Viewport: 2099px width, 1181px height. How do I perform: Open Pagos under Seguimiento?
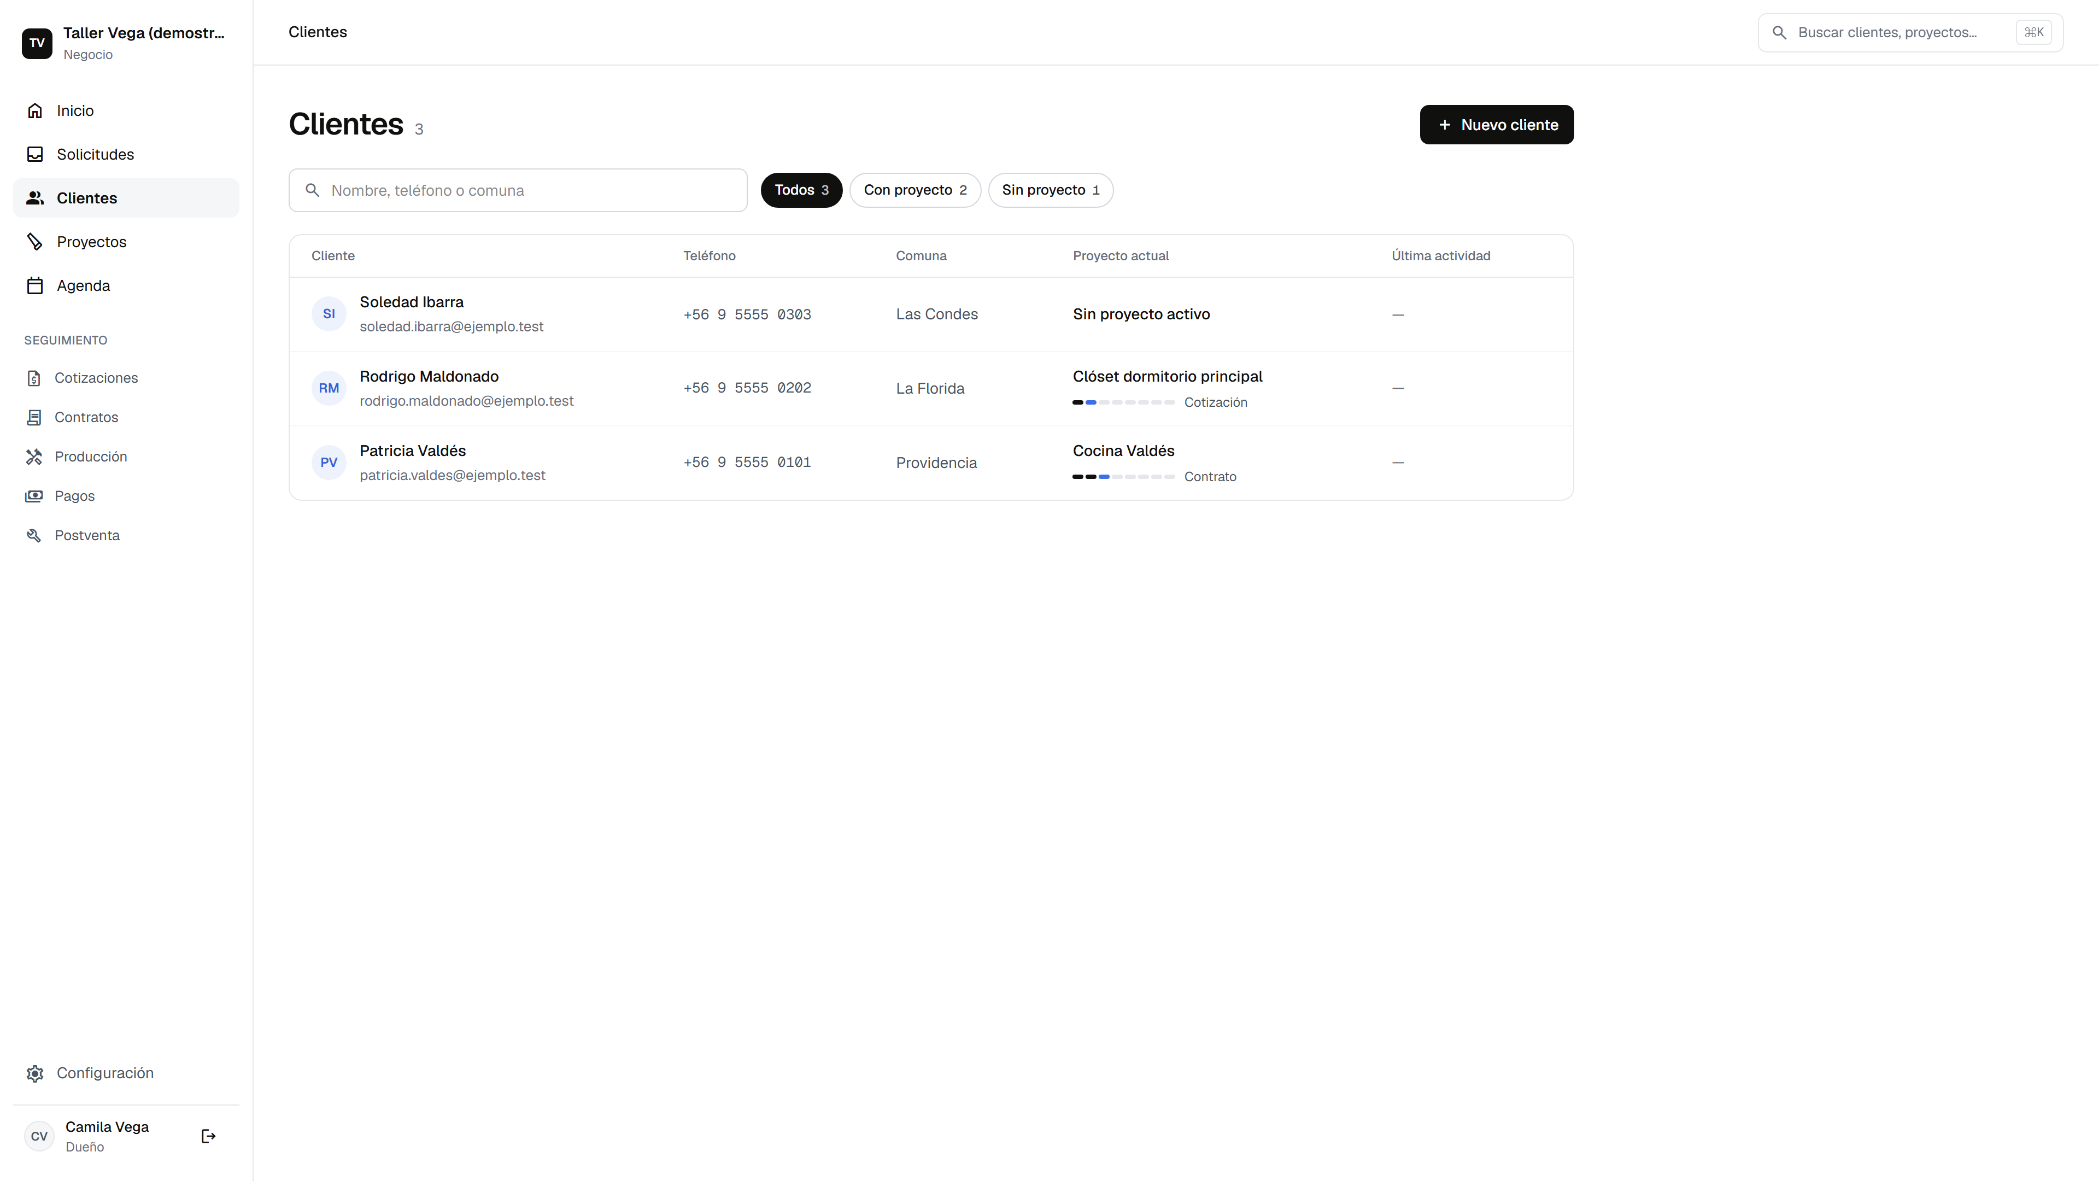tap(126, 496)
